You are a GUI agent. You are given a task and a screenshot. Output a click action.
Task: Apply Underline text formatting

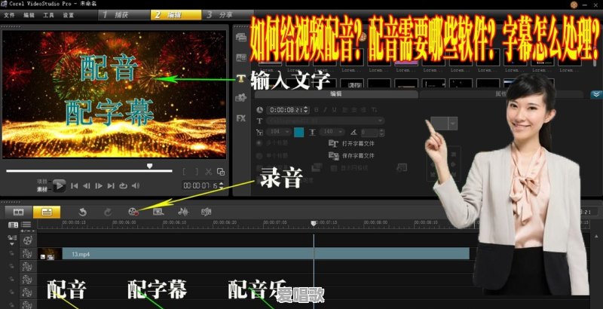pyautogui.click(x=334, y=110)
